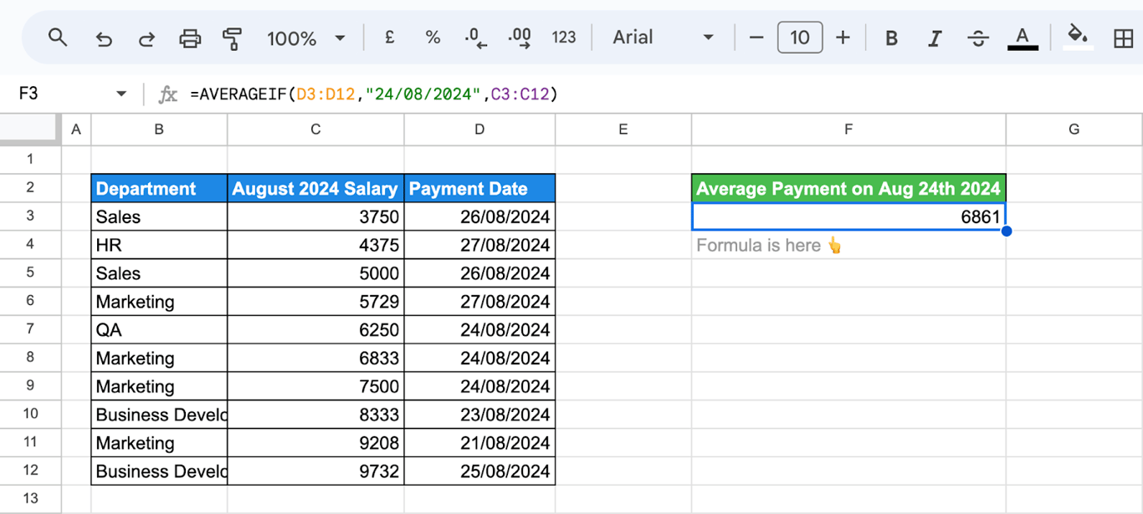
Task: Select row 13 header
Action: (30, 499)
